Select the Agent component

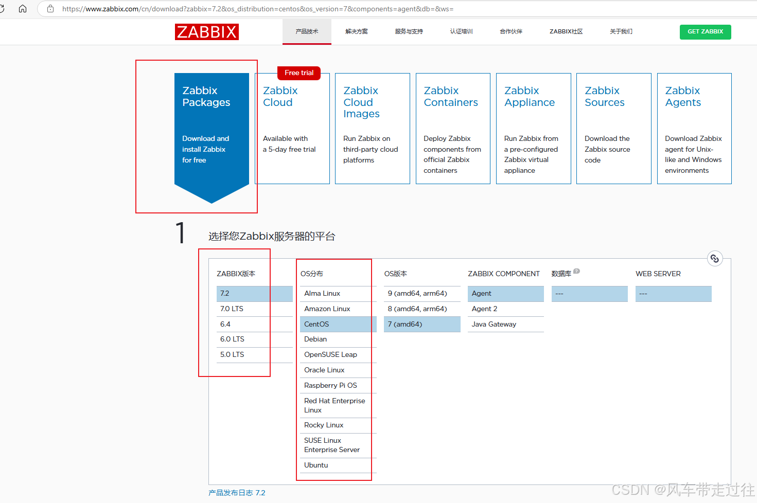[x=506, y=294]
